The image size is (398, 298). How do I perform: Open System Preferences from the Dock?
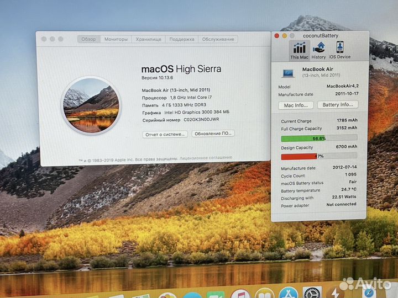point(312,292)
